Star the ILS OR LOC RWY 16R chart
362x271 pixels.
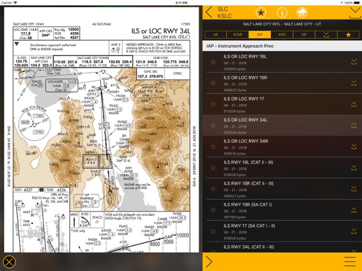(213, 83)
